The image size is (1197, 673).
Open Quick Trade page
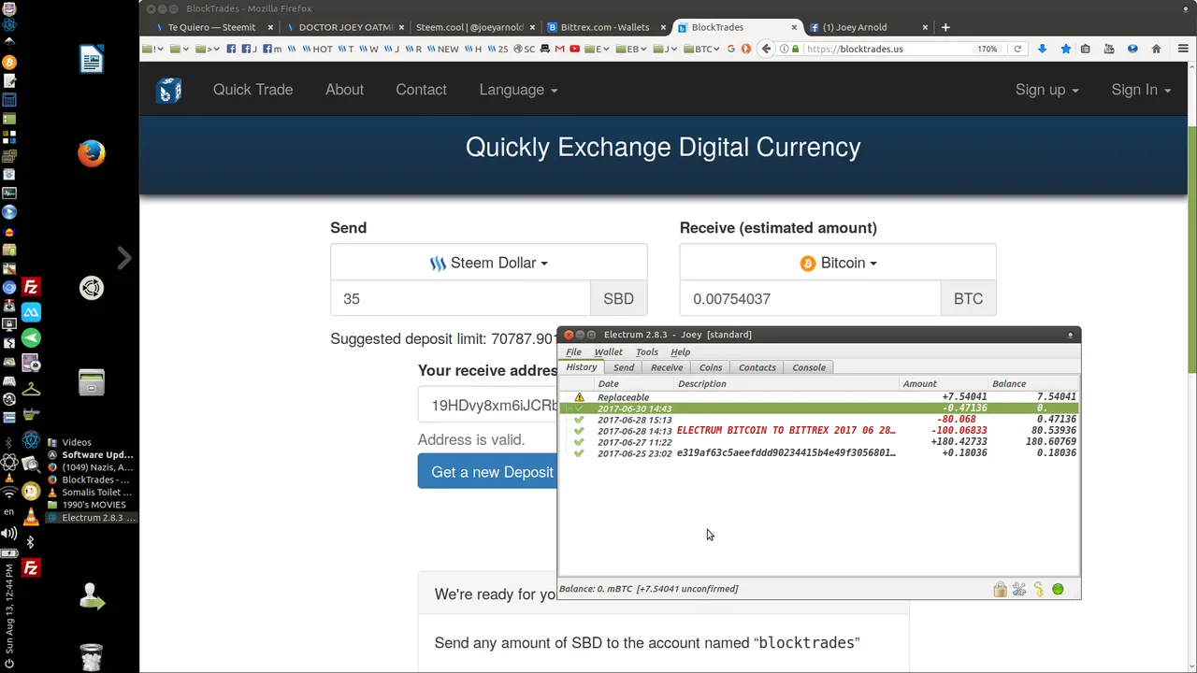(x=252, y=90)
